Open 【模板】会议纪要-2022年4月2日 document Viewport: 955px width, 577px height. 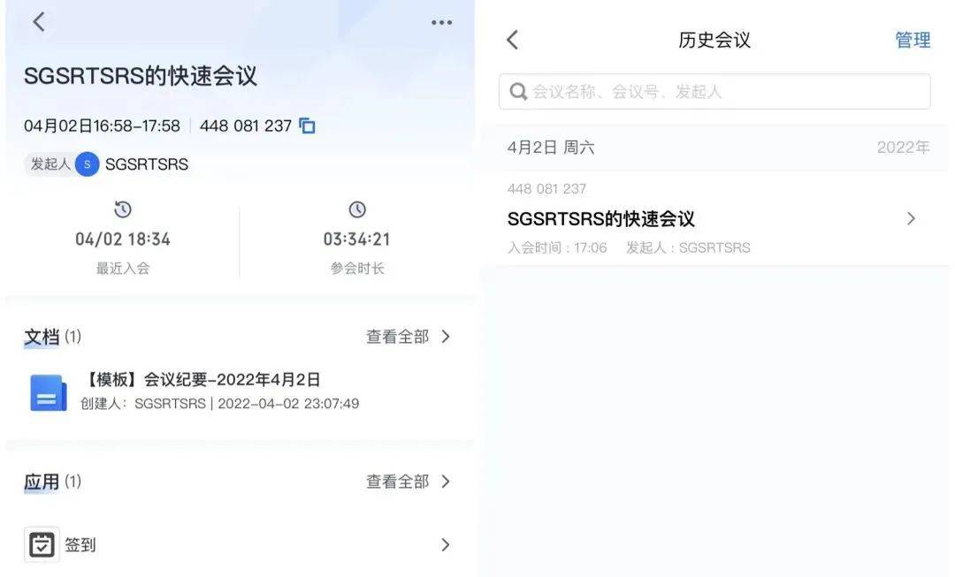(x=201, y=380)
